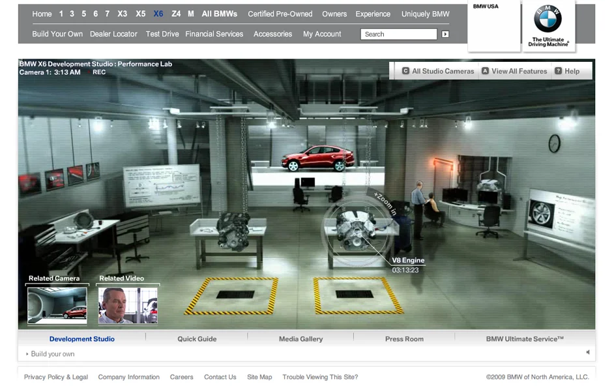The height and width of the screenshot is (391, 614).
Task: Open the Contact Us footer link
Action: point(220,377)
